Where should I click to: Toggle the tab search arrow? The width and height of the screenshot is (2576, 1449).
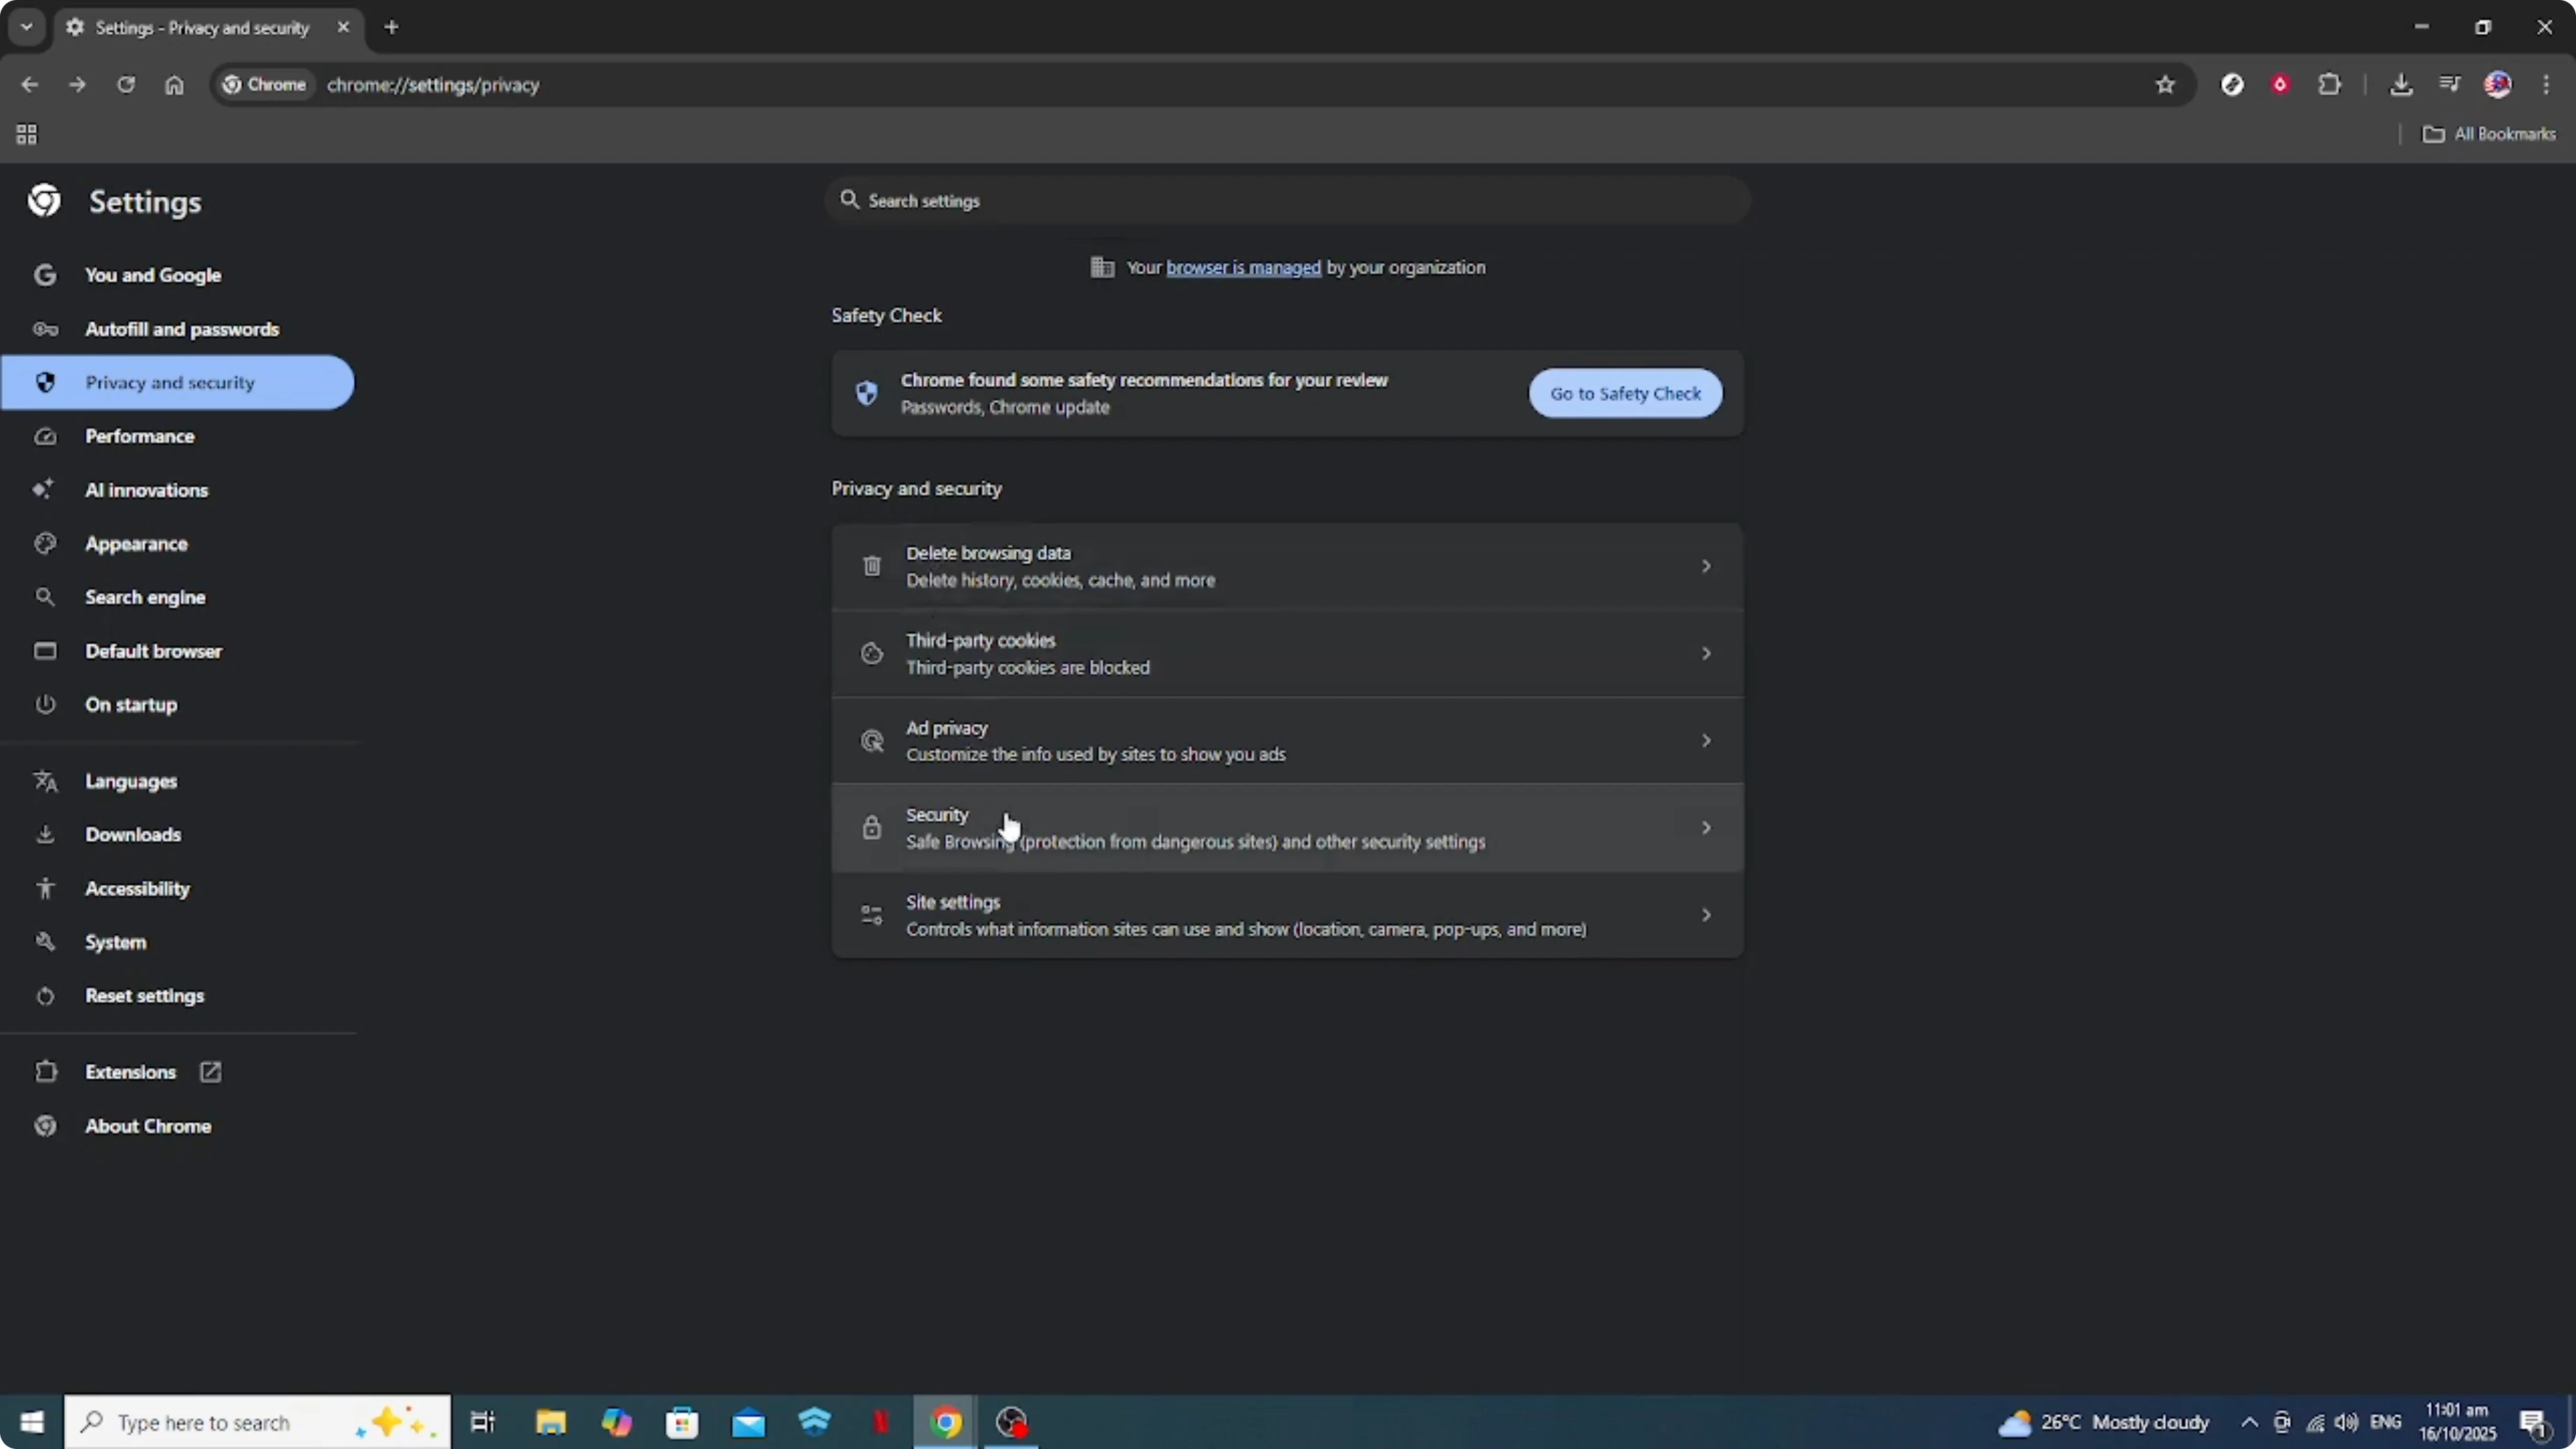(27, 27)
